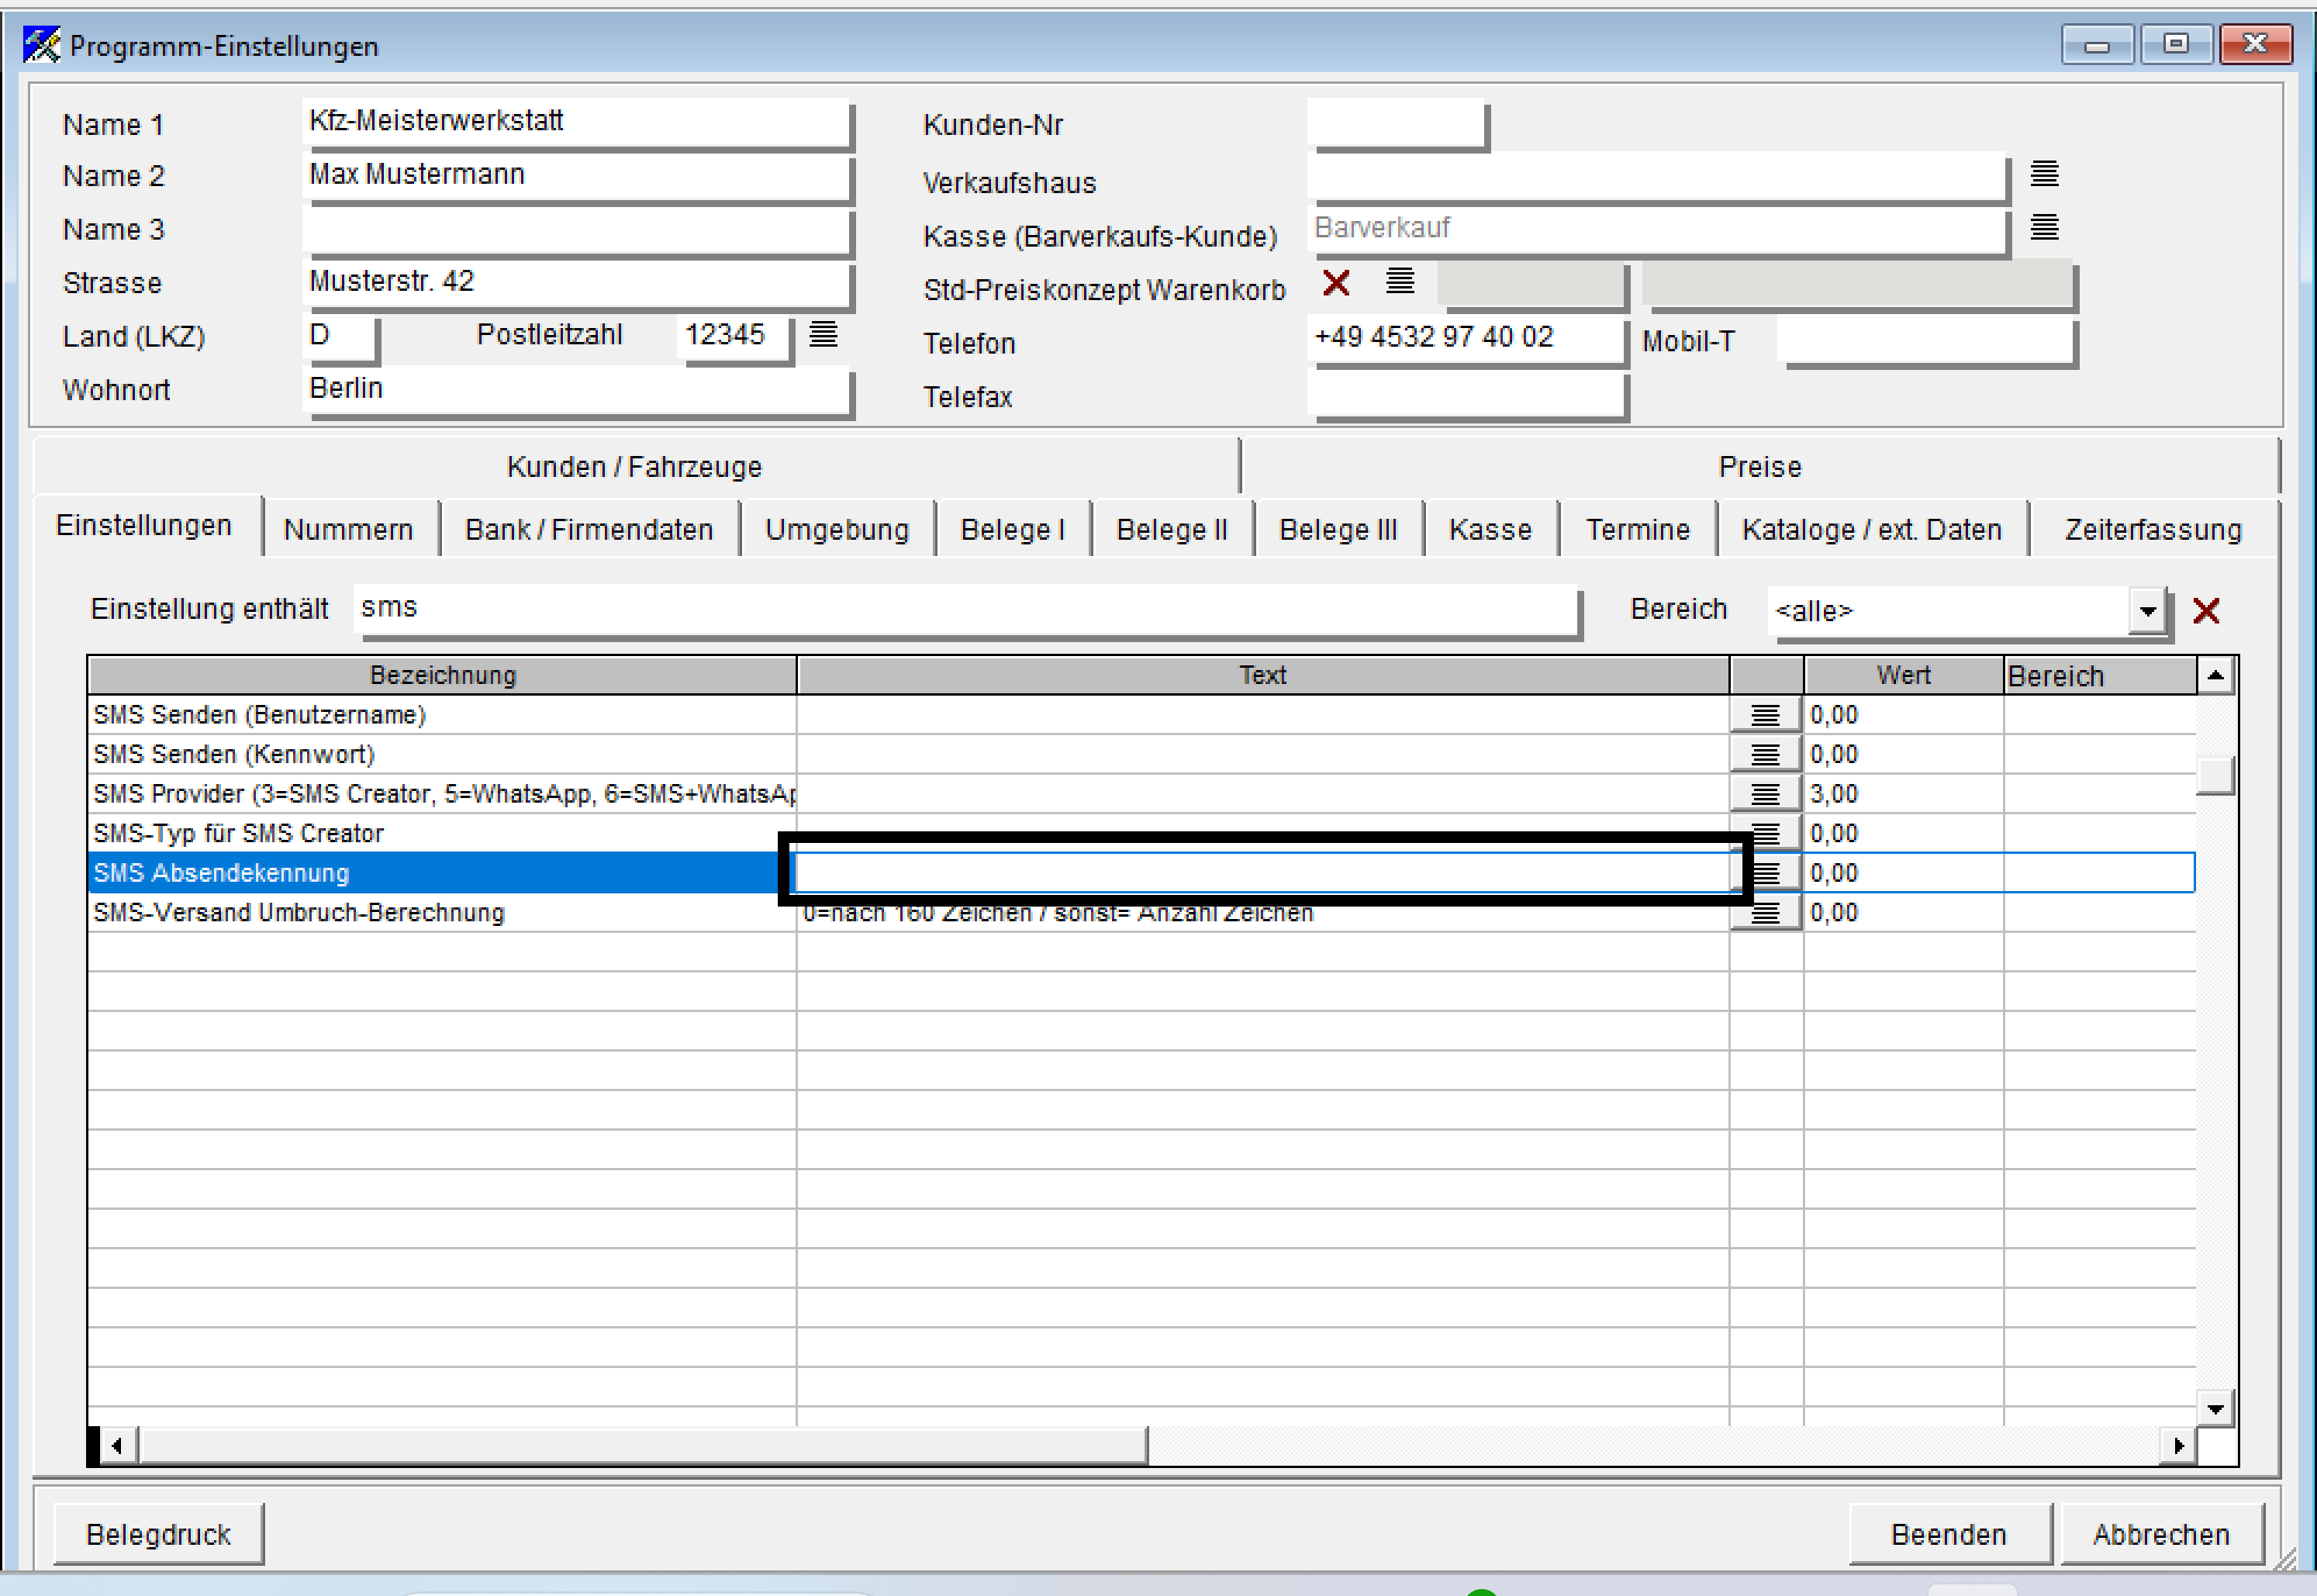Switch to the Zeiterfassung tab
The width and height of the screenshot is (2317, 1596).
coord(2153,529)
